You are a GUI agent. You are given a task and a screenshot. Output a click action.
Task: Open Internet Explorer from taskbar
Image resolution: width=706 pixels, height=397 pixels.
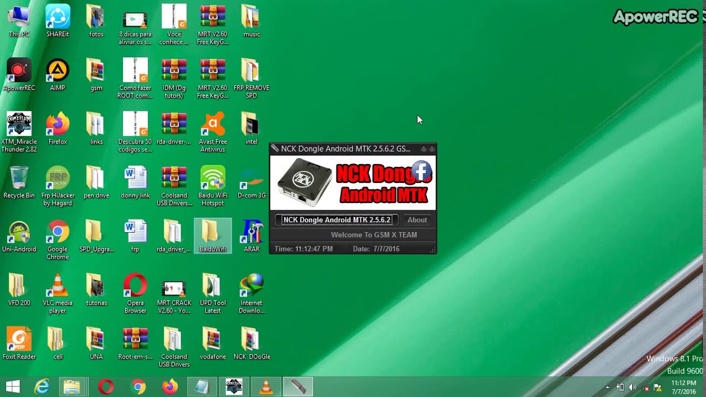[x=42, y=387]
